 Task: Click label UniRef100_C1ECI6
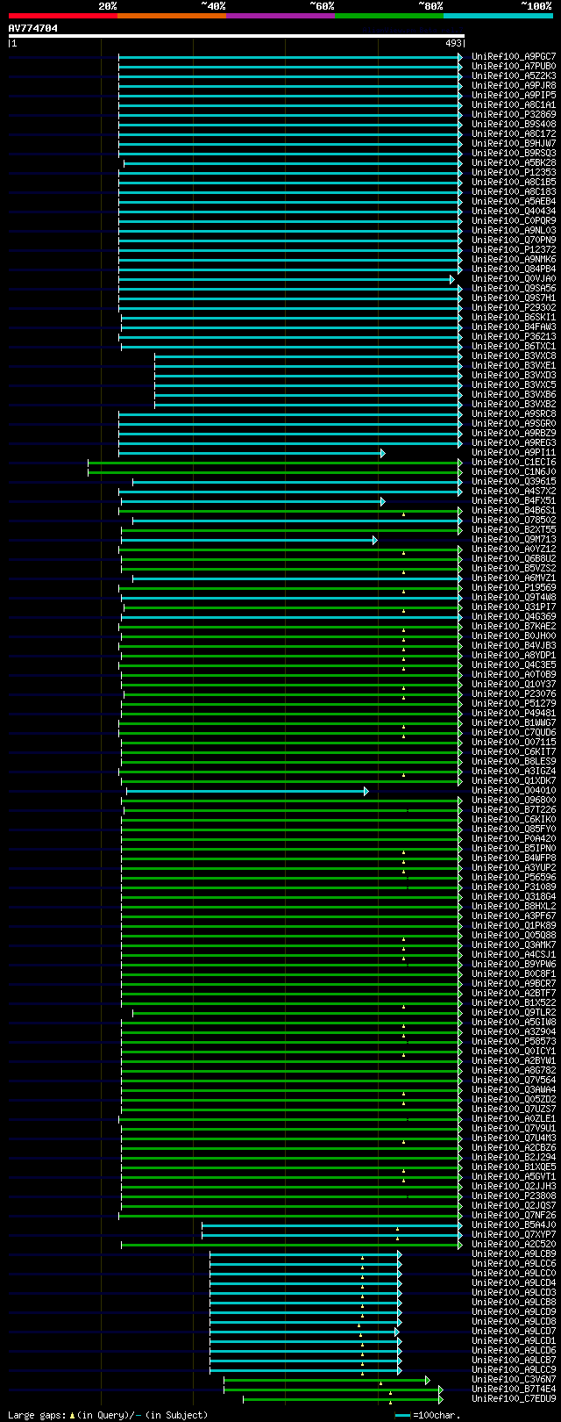click(x=514, y=463)
